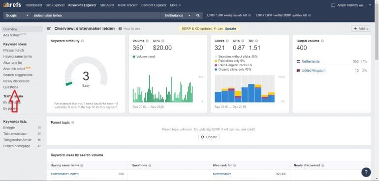Click the Newly discovered info icon
The height and width of the screenshot is (181, 379).
coord(323,165)
